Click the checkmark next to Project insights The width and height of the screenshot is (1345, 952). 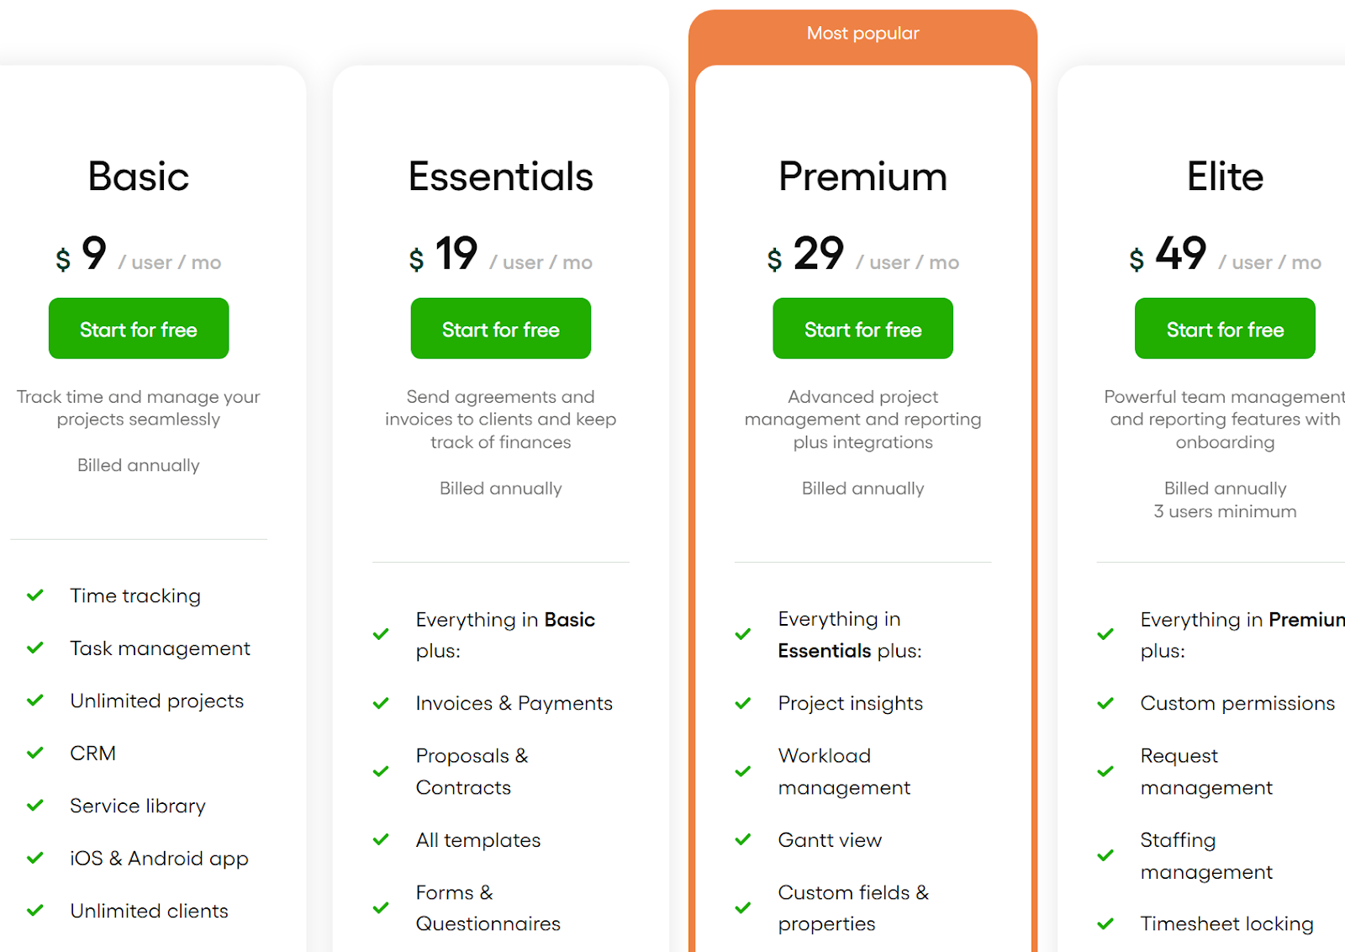pyautogui.click(x=743, y=703)
